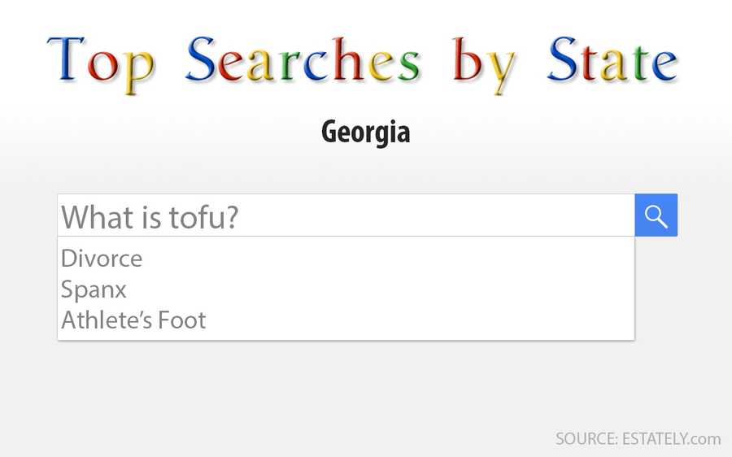
Task: Click the blue magnifying glass search button
Action: (656, 215)
